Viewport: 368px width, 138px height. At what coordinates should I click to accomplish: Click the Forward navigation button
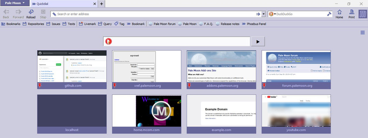18,14
